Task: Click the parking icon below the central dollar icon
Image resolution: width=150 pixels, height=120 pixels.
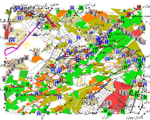Action: [87, 56]
